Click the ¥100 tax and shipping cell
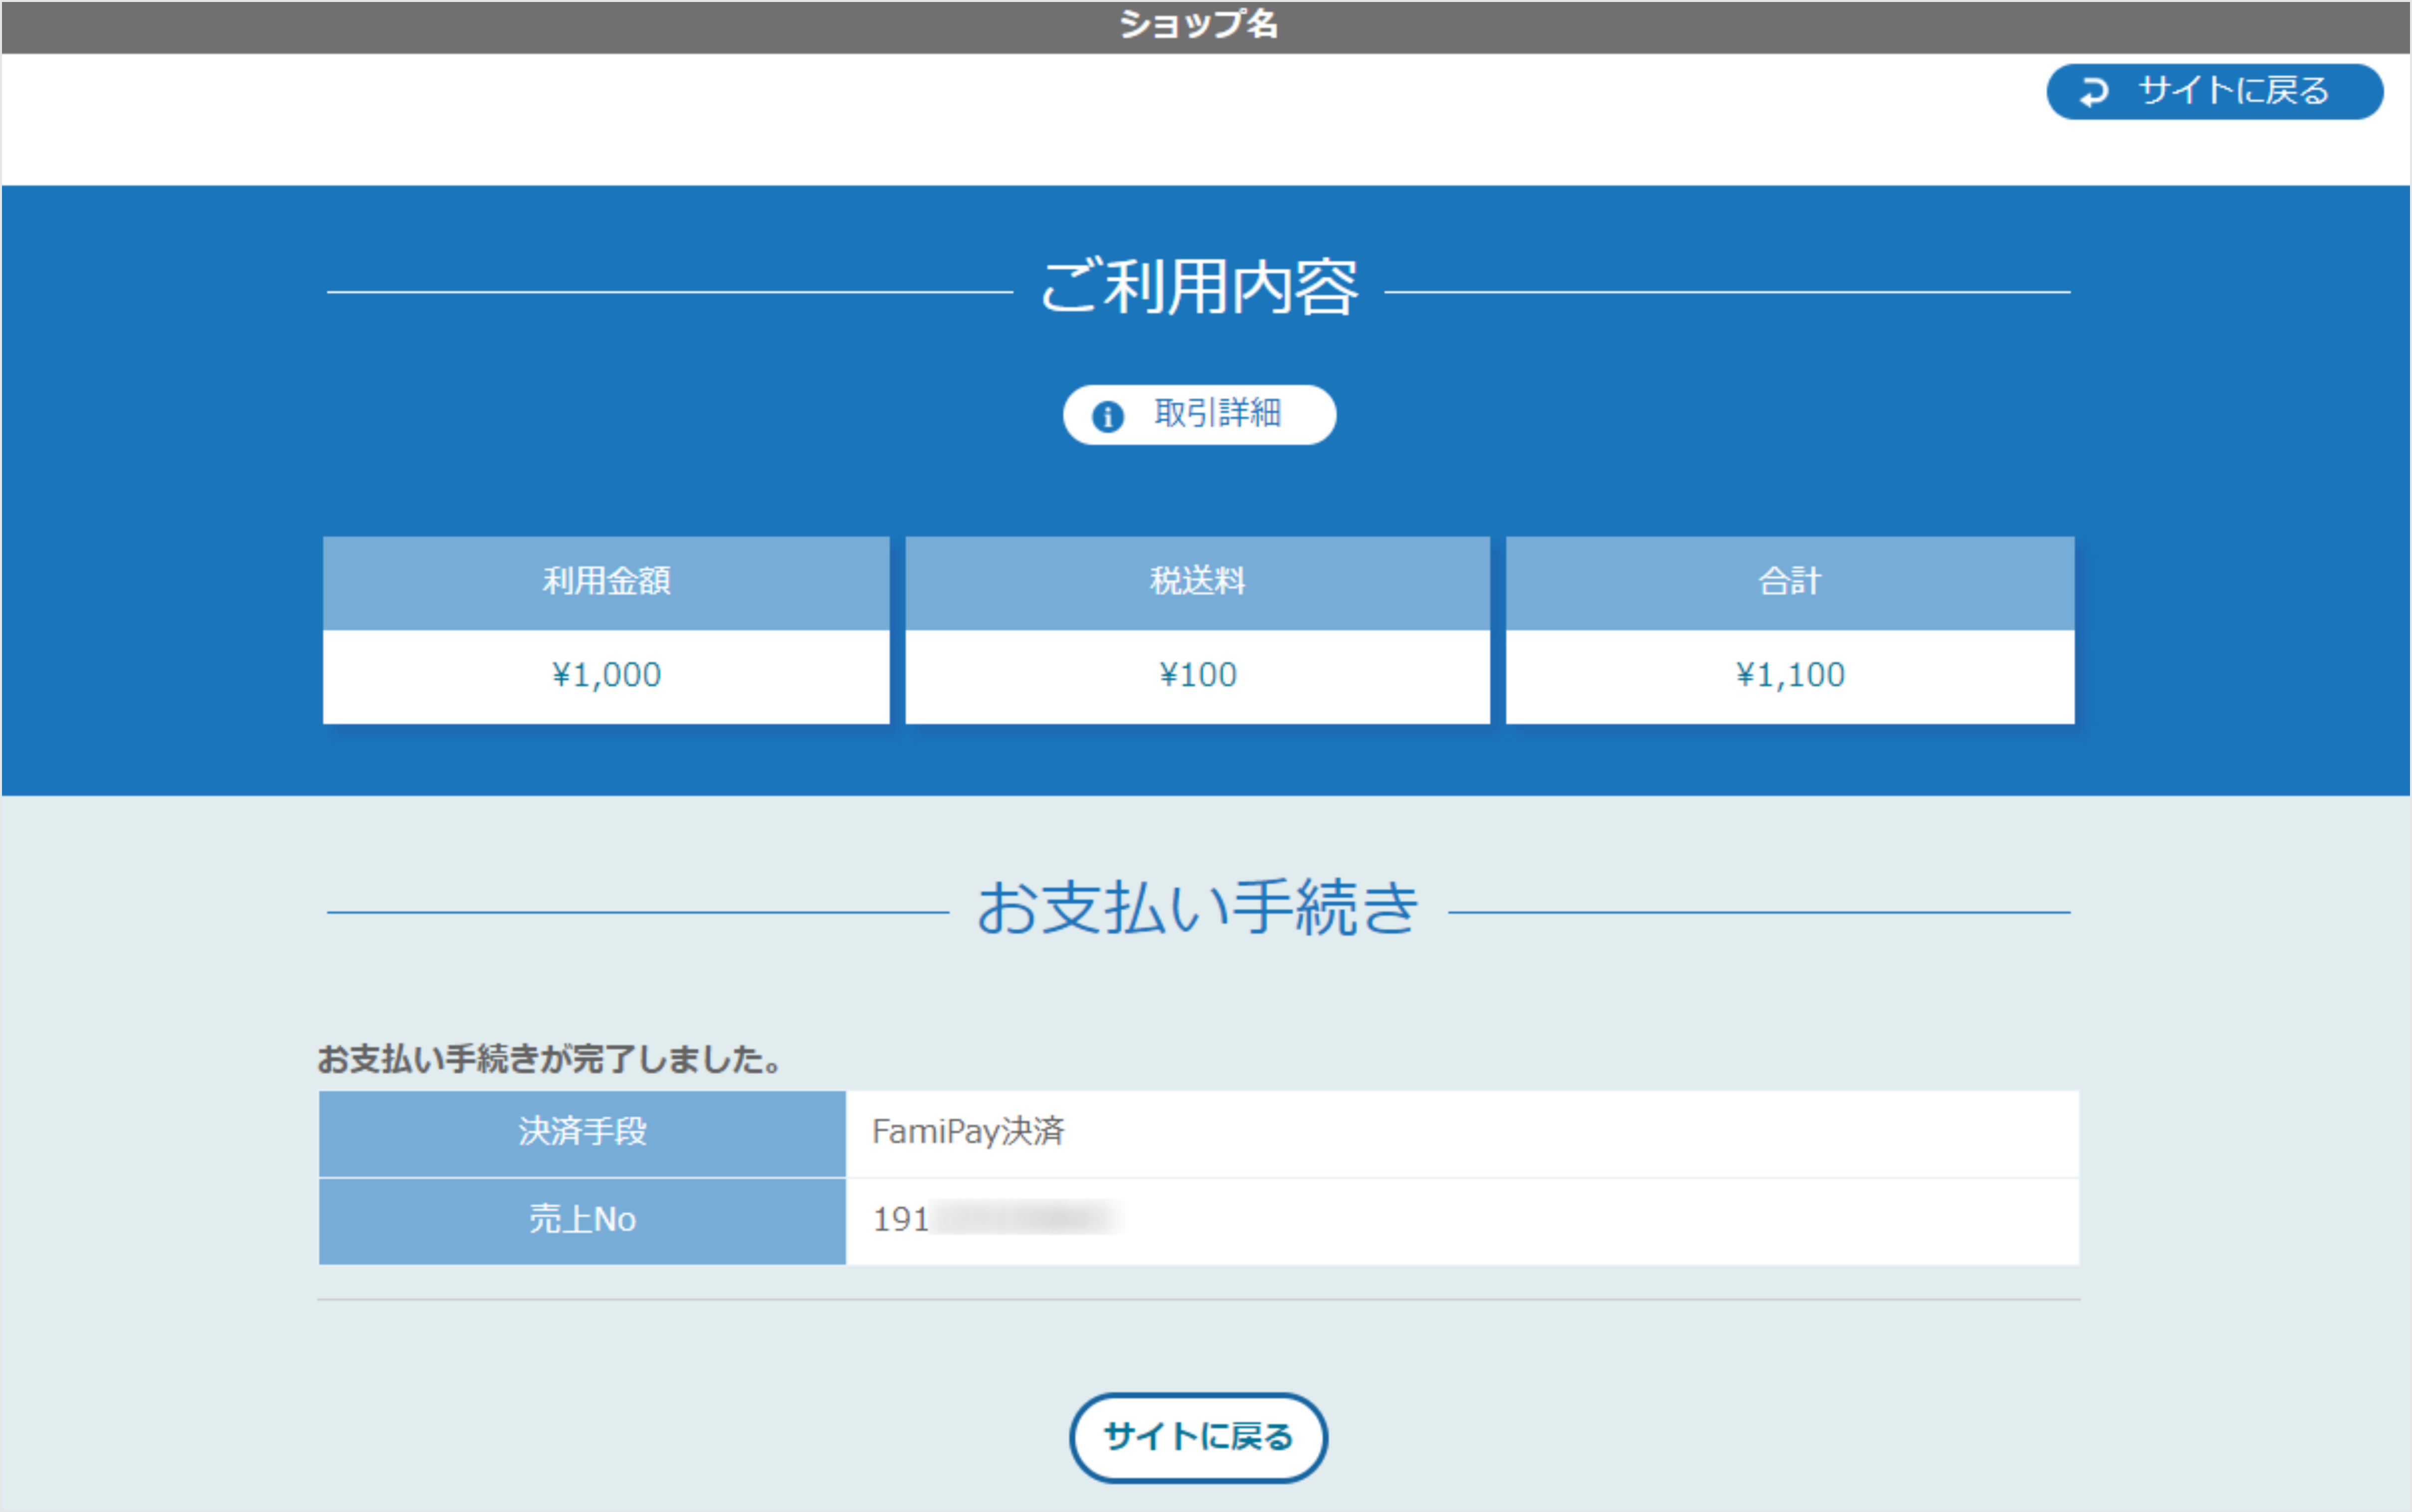 pyautogui.click(x=1199, y=674)
